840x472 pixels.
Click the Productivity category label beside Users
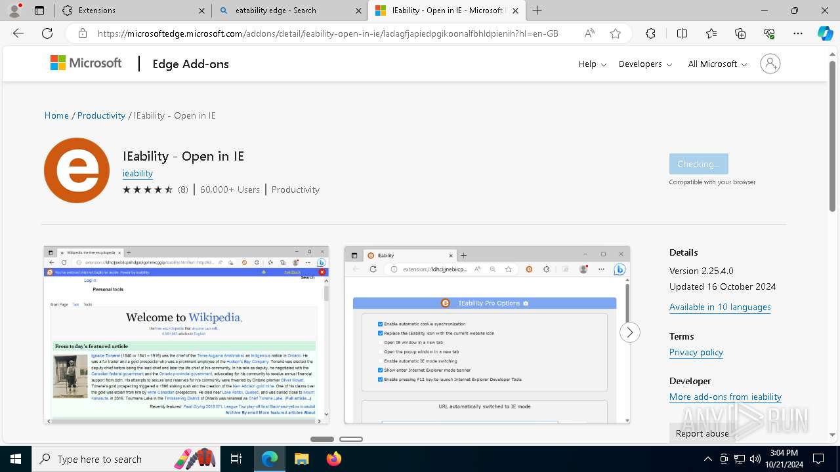295,189
